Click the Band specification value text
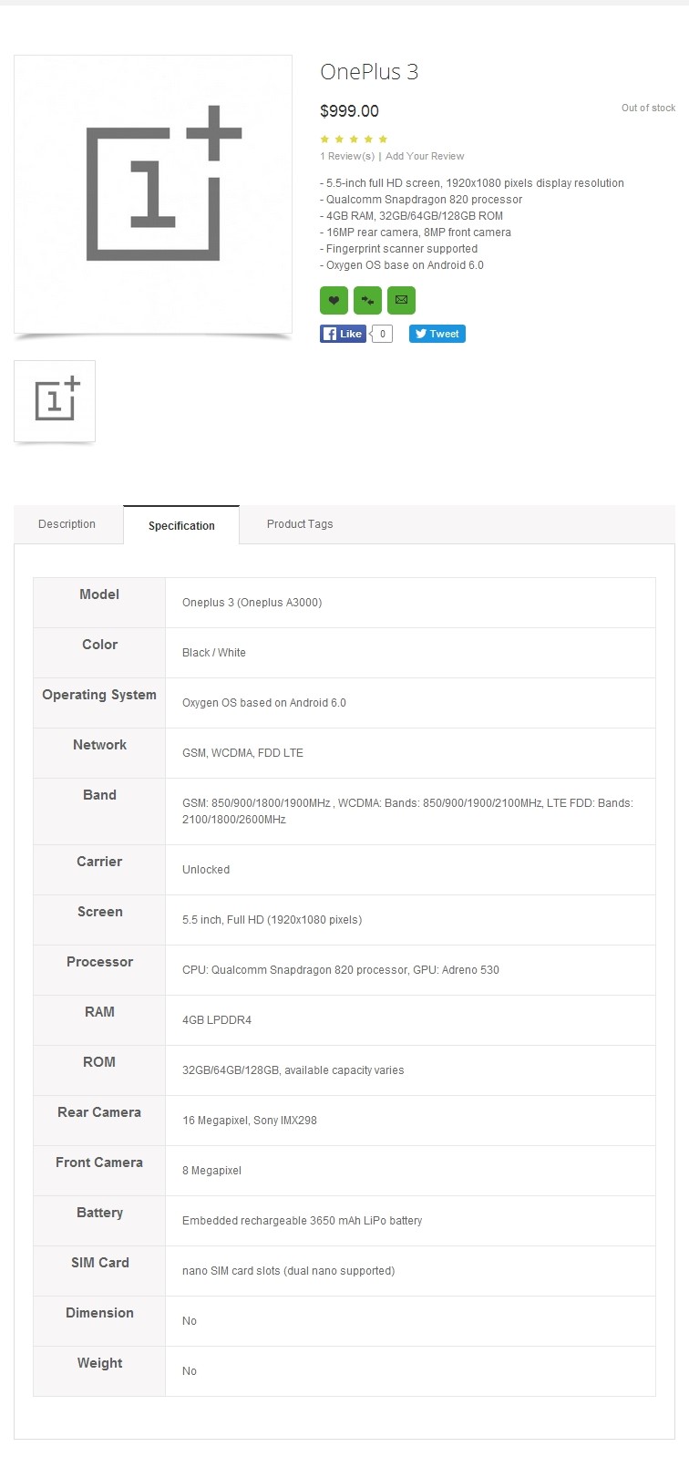 (x=407, y=811)
